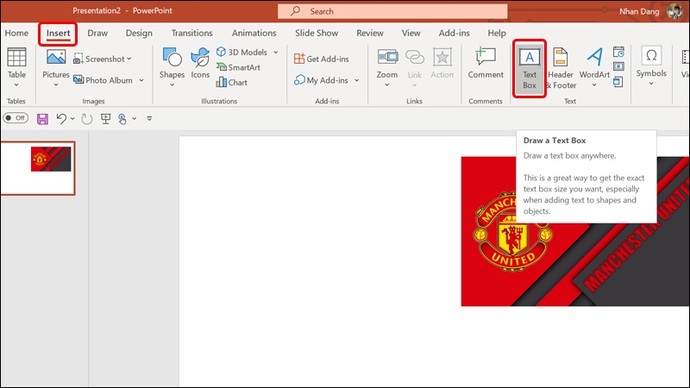Open the Add-ins tab
The width and height of the screenshot is (690, 388).
455,33
